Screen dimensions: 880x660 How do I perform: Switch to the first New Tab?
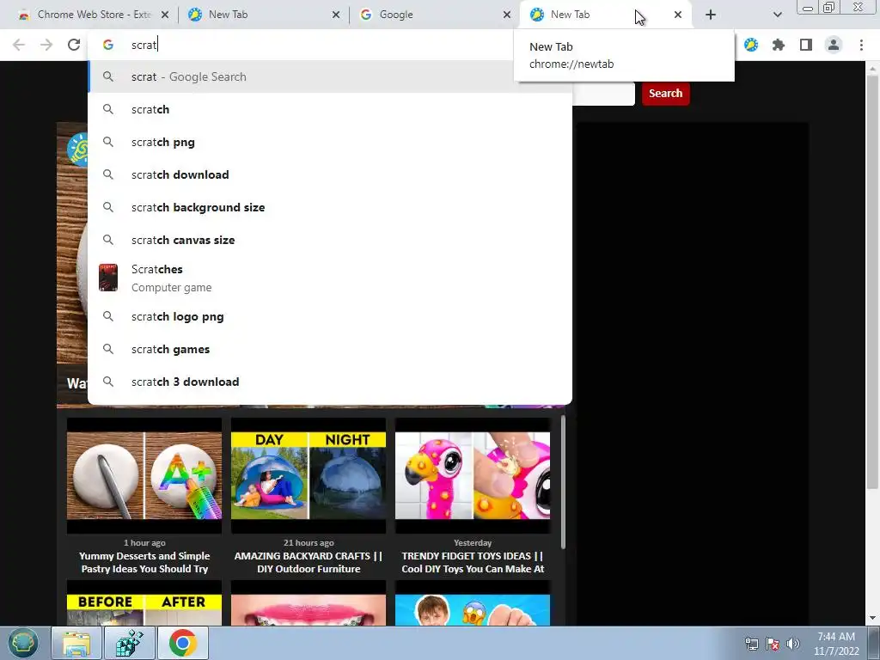(x=264, y=15)
